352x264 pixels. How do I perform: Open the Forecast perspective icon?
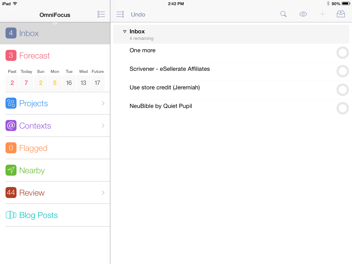(x=11, y=55)
